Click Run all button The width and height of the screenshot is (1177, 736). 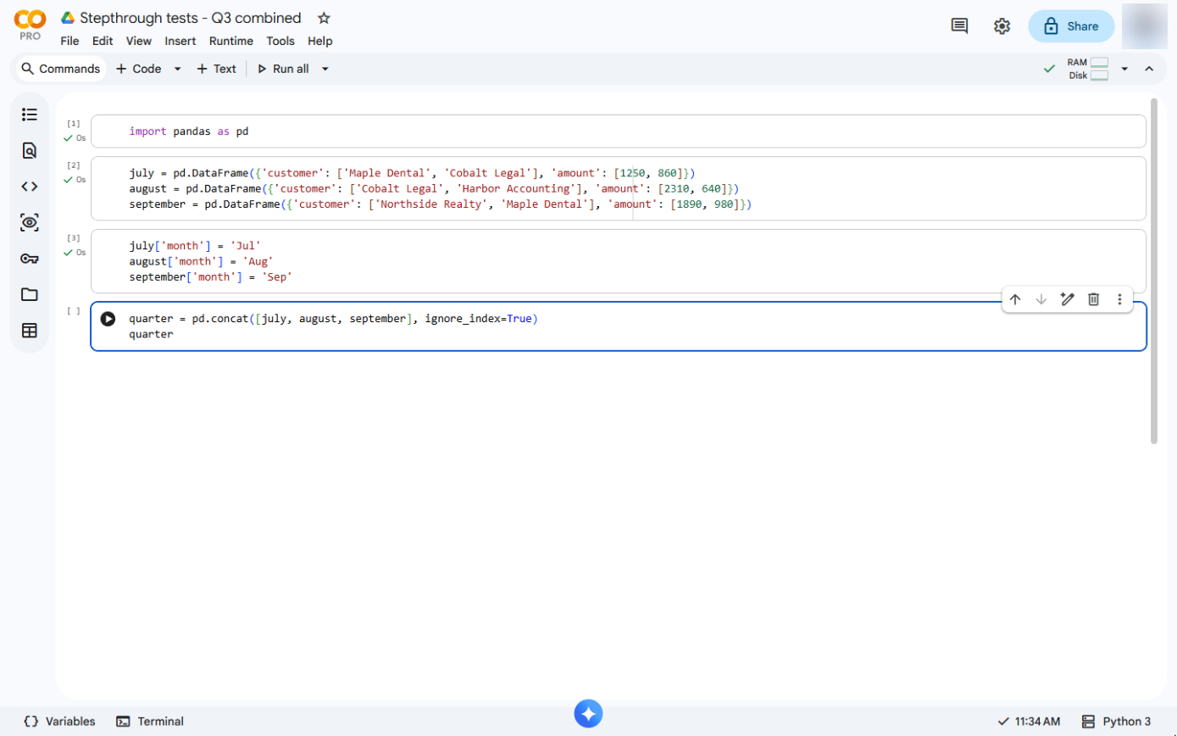pos(283,69)
